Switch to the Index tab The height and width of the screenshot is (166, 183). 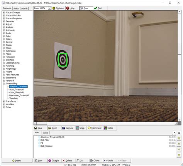coord(16,8)
